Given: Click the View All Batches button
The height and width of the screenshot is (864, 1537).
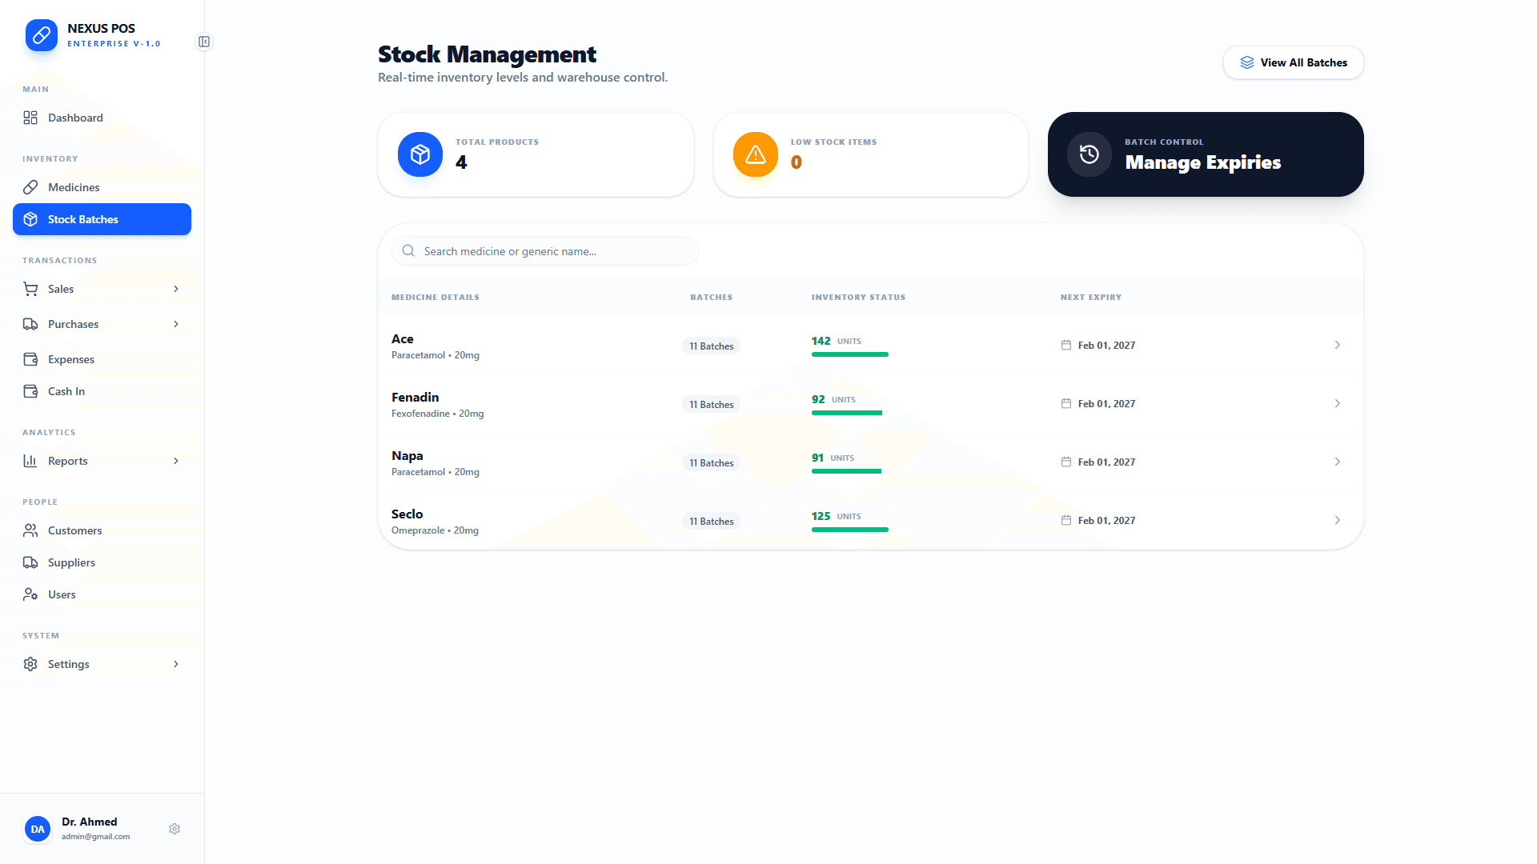Looking at the screenshot, I should point(1292,62).
